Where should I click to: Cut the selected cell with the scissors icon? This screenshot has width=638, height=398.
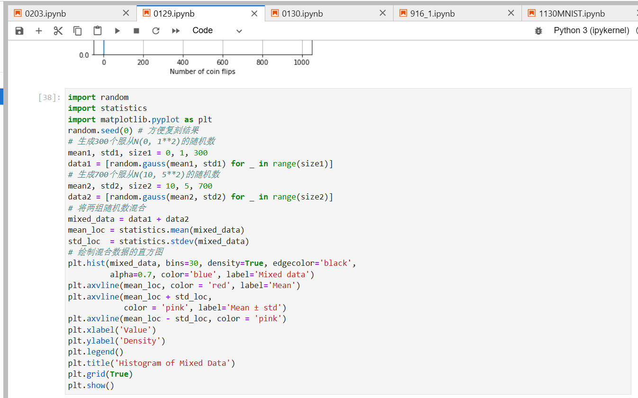pyautogui.click(x=58, y=31)
